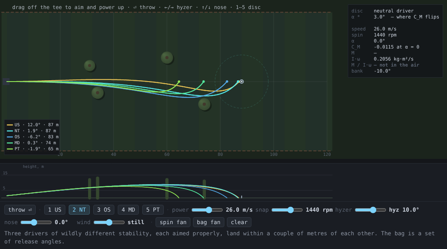This screenshot has width=447, height=249.
Task: Select the US 12.0° 87 m legend entry
Action: click(x=33, y=125)
